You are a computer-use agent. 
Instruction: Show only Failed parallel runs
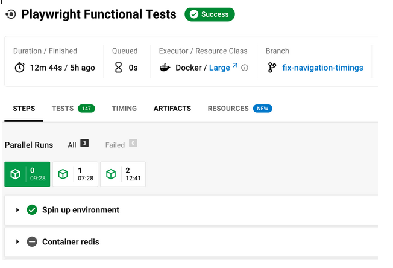click(121, 144)
